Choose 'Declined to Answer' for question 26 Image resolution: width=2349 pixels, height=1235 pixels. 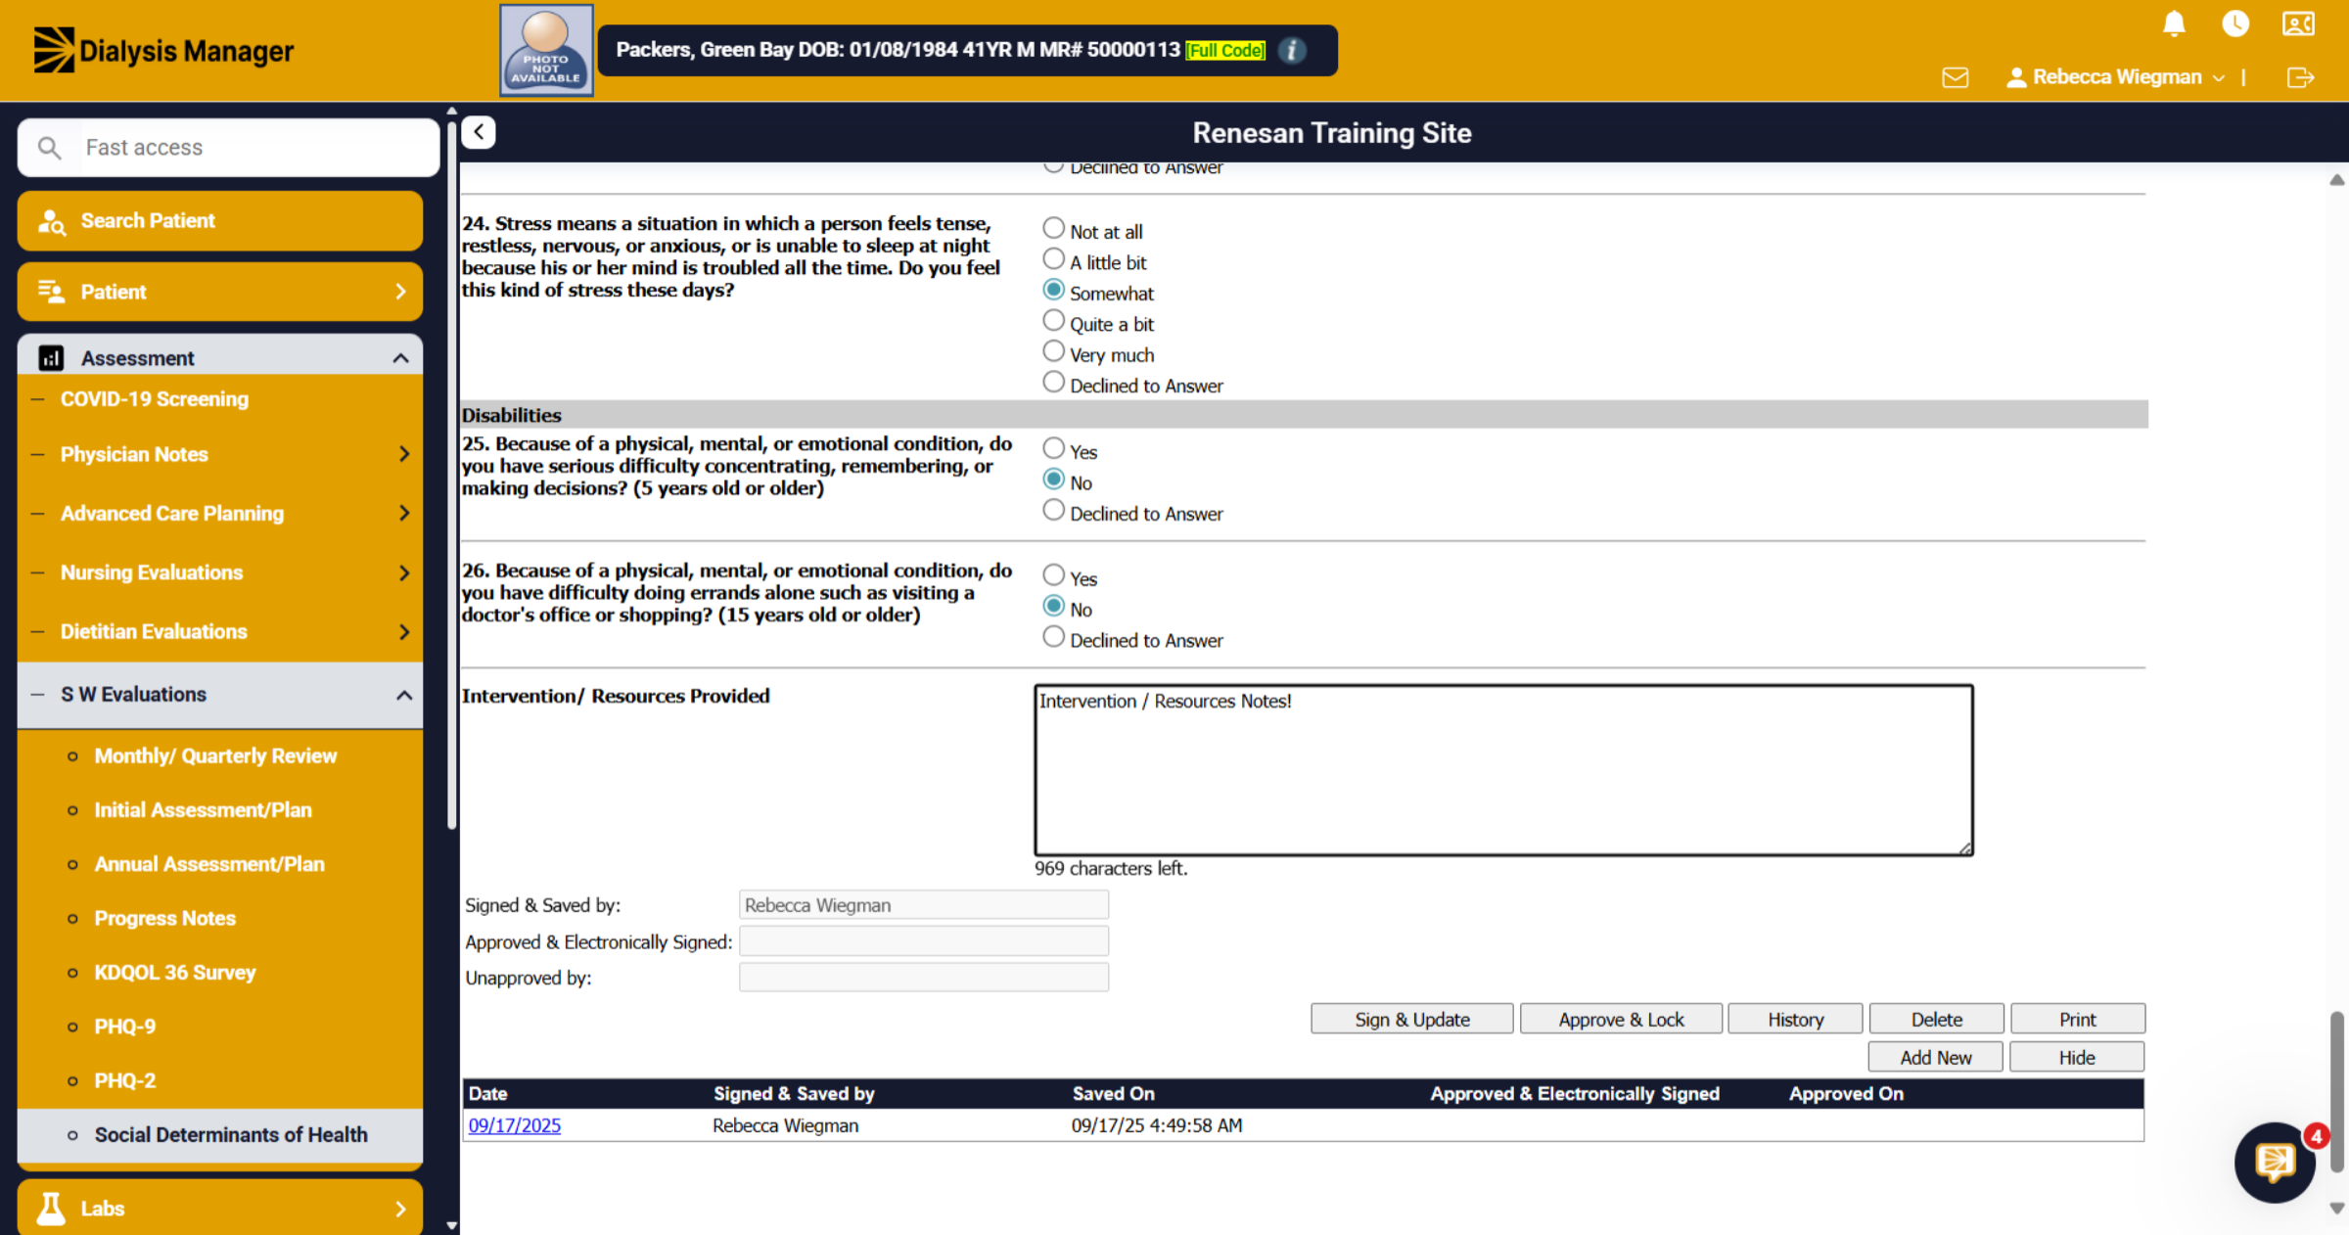click(1053, 637)
